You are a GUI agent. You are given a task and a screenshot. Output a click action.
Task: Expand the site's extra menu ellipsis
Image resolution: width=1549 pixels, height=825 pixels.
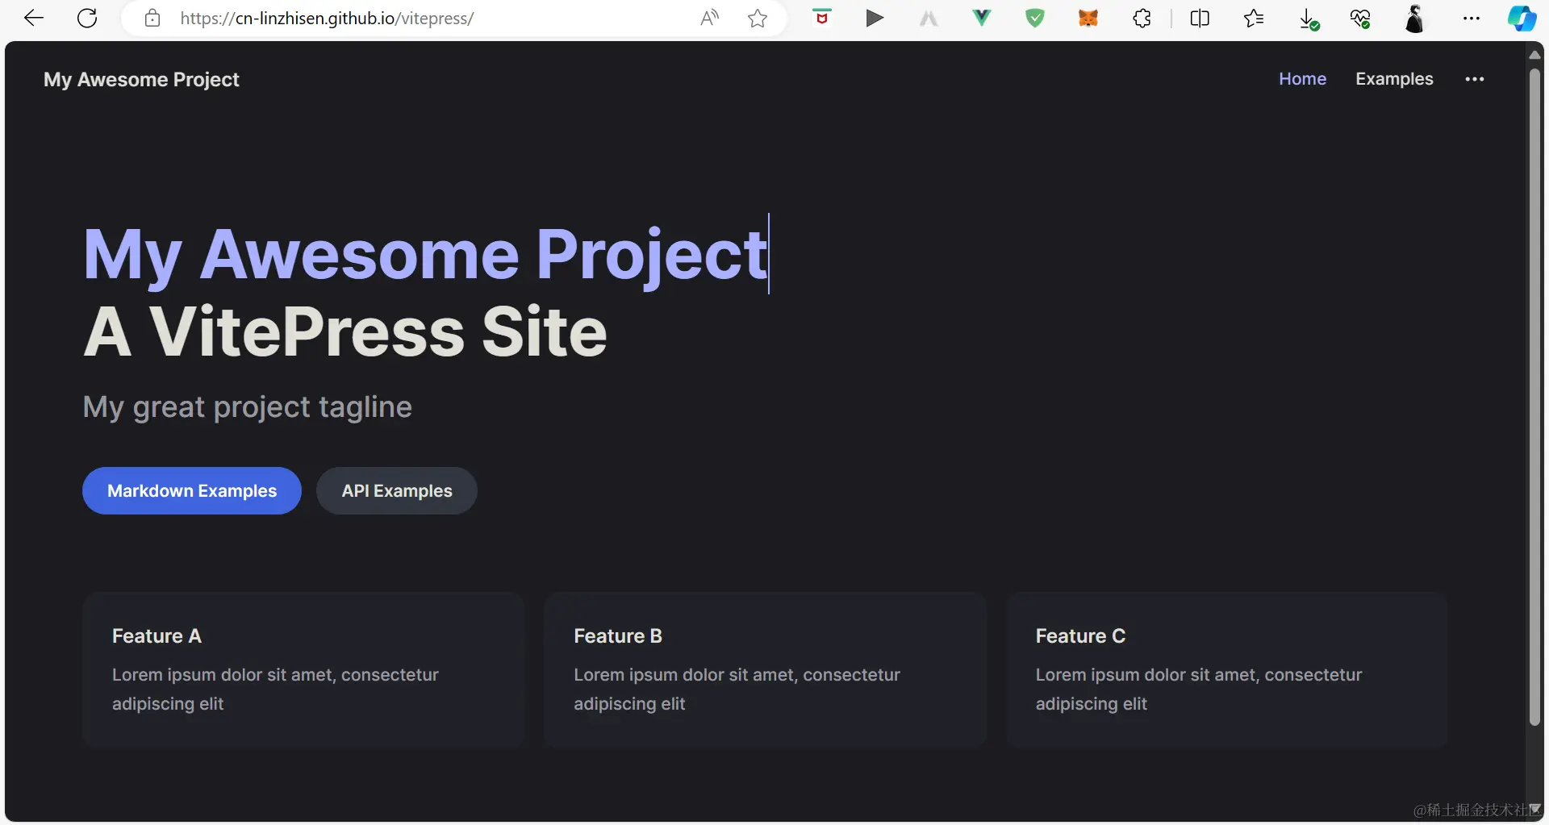click(1475, 79)
